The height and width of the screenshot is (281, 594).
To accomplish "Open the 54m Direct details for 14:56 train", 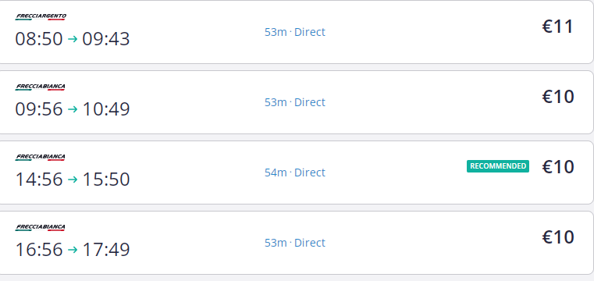I will tap(295, 173).
